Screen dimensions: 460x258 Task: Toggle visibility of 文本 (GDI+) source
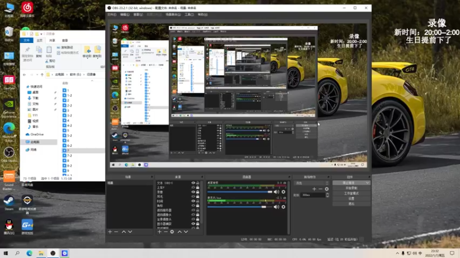(x=193, y=183)
